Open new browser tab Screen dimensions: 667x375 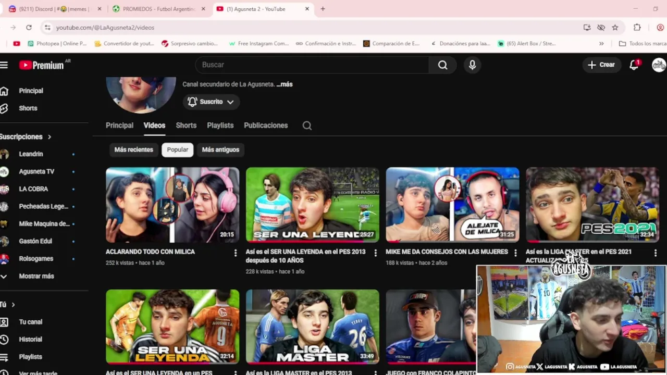tap(323, 9)
